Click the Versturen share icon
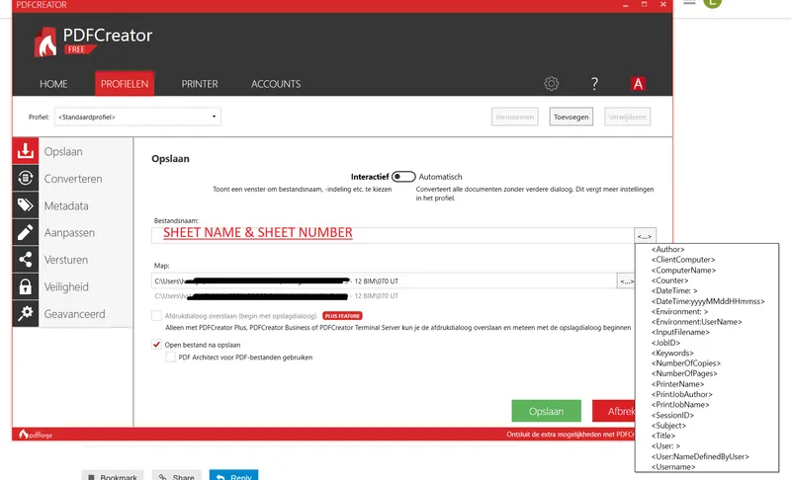Viewport: 791px width, 480px height. click(26, 260)
